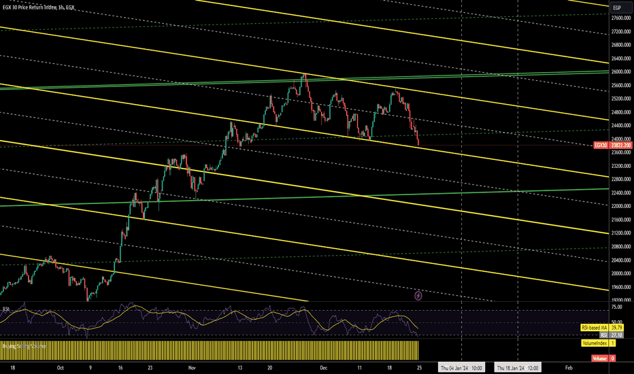Click the 9 date on the time axis
Viewport: 634px width, 374px height.
tap(90, 368)
